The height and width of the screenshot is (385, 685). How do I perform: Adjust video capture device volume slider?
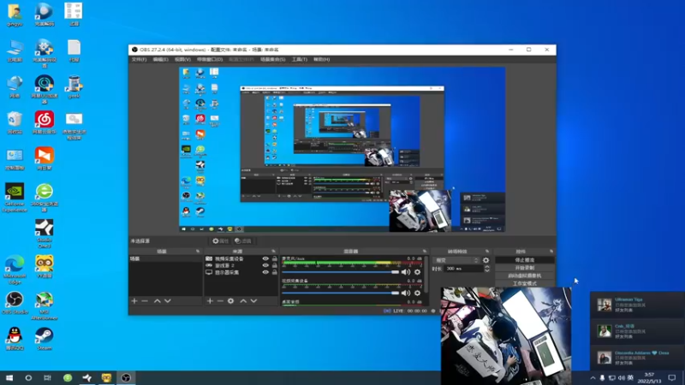click(x=341, y=293)
